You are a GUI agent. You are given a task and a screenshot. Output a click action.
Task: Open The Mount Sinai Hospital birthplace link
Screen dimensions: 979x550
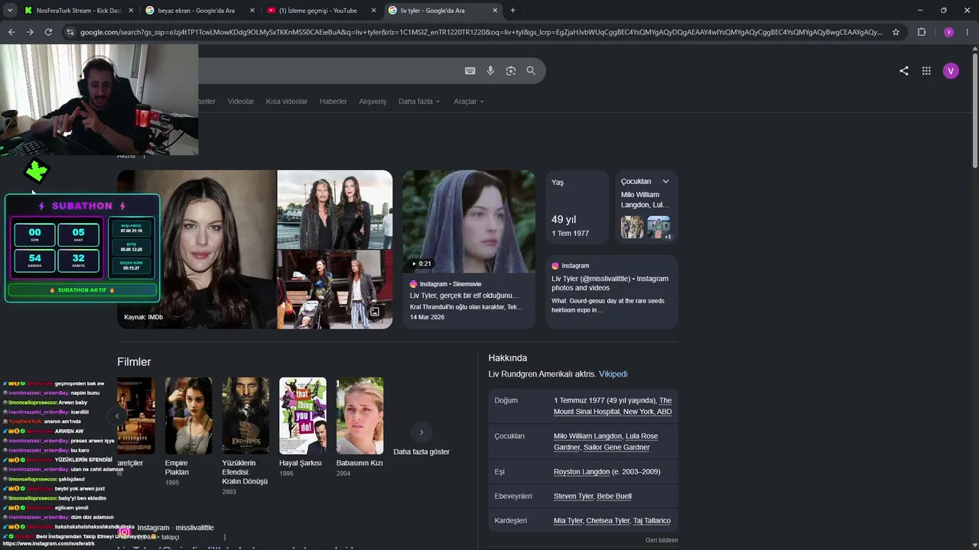tap(613, 406)
